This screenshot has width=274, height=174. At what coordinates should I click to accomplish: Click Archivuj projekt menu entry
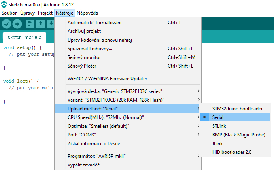[128, 31]
